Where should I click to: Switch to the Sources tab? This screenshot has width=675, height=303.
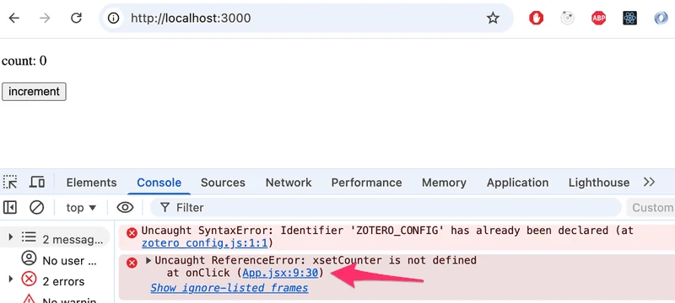click(x=223, y=183)
